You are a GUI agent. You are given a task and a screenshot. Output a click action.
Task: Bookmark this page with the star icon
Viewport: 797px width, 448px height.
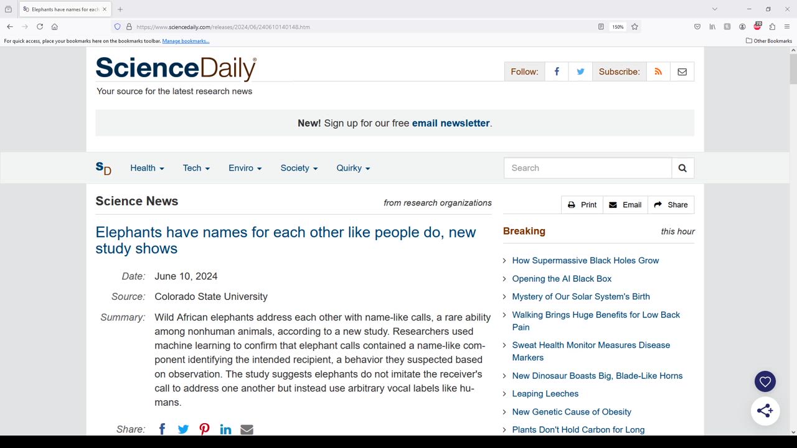(x=634, y=27)
